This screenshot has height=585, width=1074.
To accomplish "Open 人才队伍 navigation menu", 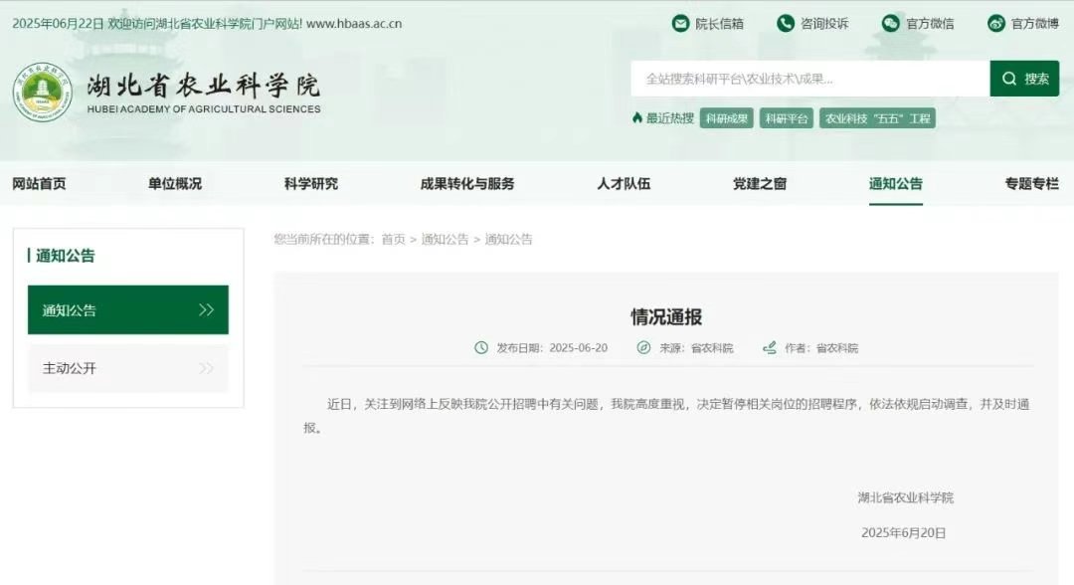I will (624, 184).
